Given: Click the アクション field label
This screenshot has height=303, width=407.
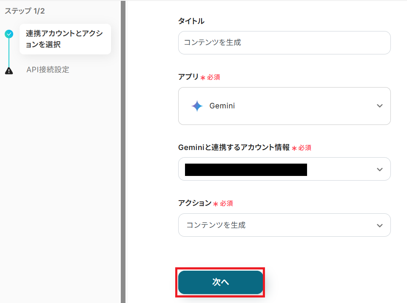Looking at the screenshot, I should (195, 203).
